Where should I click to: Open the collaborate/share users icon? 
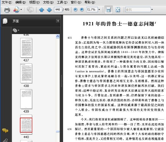16,10
